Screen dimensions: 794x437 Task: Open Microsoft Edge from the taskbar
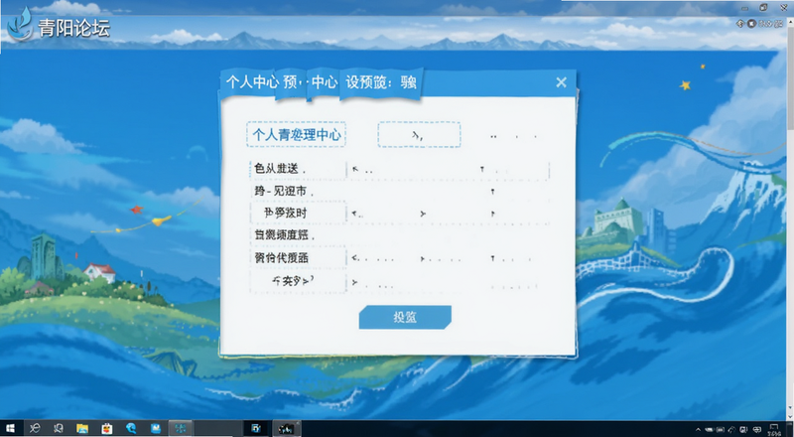click(131, 428)
